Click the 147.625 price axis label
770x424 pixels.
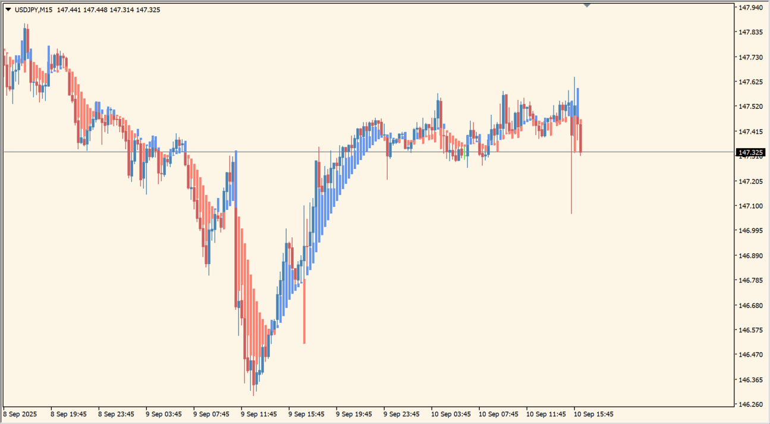[750, 82]
